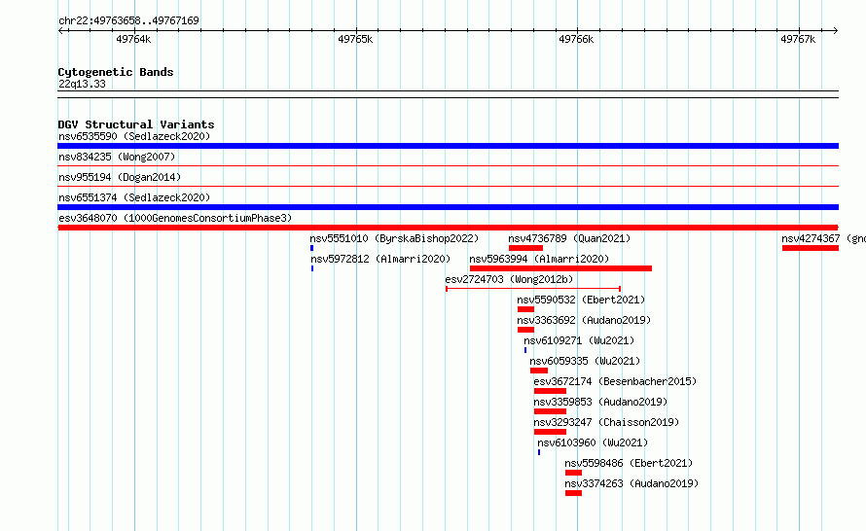The height and width of the screenshot is (531, 866).
Task: Click nsv3374263 (Audano2019) label
Action: click(x=631, y=483)
